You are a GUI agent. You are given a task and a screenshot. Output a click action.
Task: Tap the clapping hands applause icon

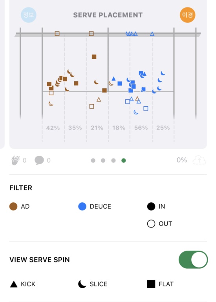click(16, 160)
